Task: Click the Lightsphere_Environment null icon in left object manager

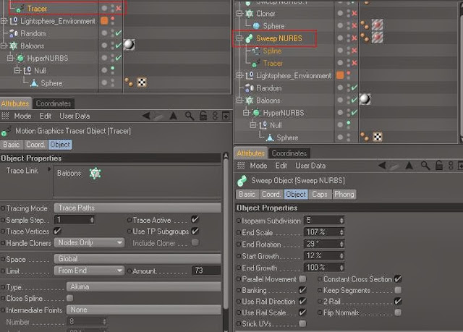Action: (14, 21)
